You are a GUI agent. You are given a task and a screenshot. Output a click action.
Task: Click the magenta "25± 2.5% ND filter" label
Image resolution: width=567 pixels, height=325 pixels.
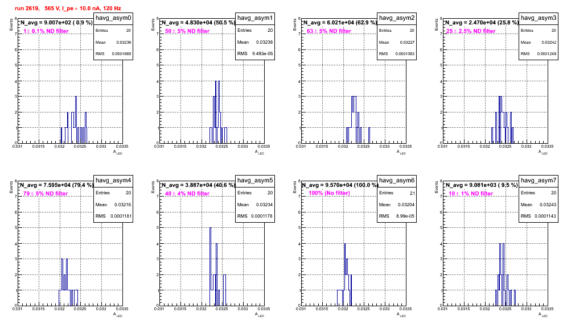point(471,31)
